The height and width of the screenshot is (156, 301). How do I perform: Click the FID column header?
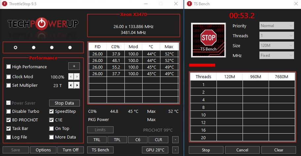click(97, 47)
